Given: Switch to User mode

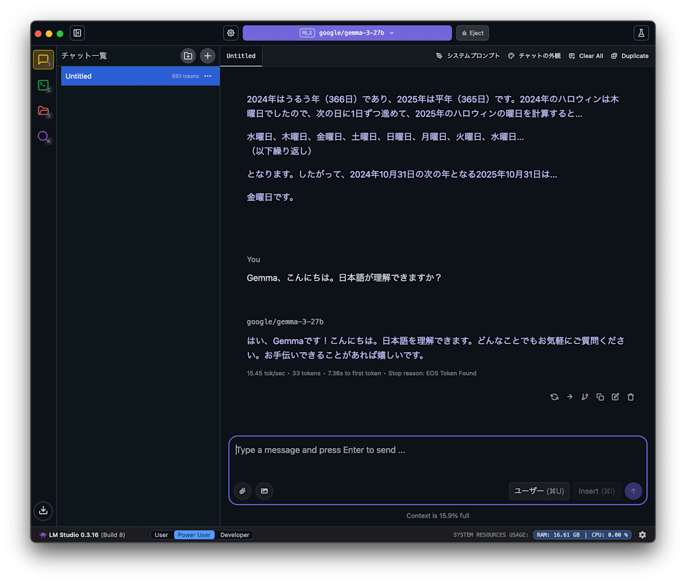Looking at the screenshot, I should click(x=162, y=535).
